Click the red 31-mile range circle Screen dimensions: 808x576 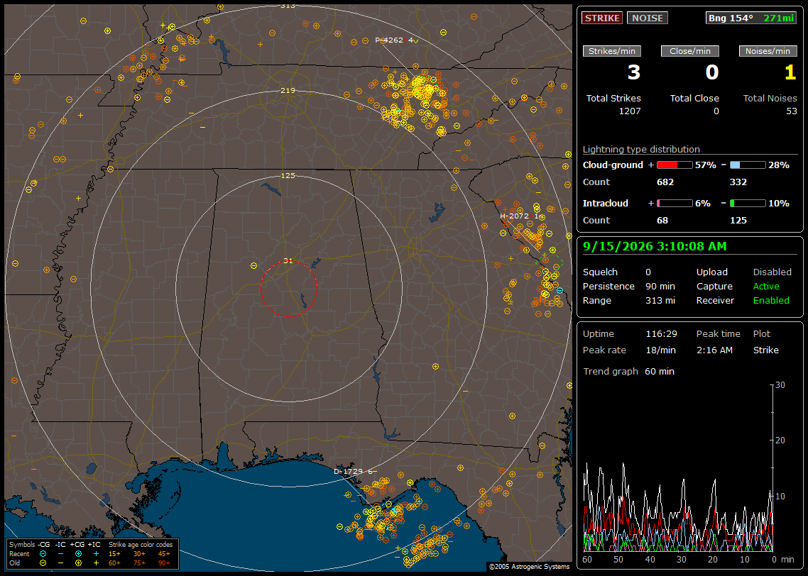tap(288, 289)
